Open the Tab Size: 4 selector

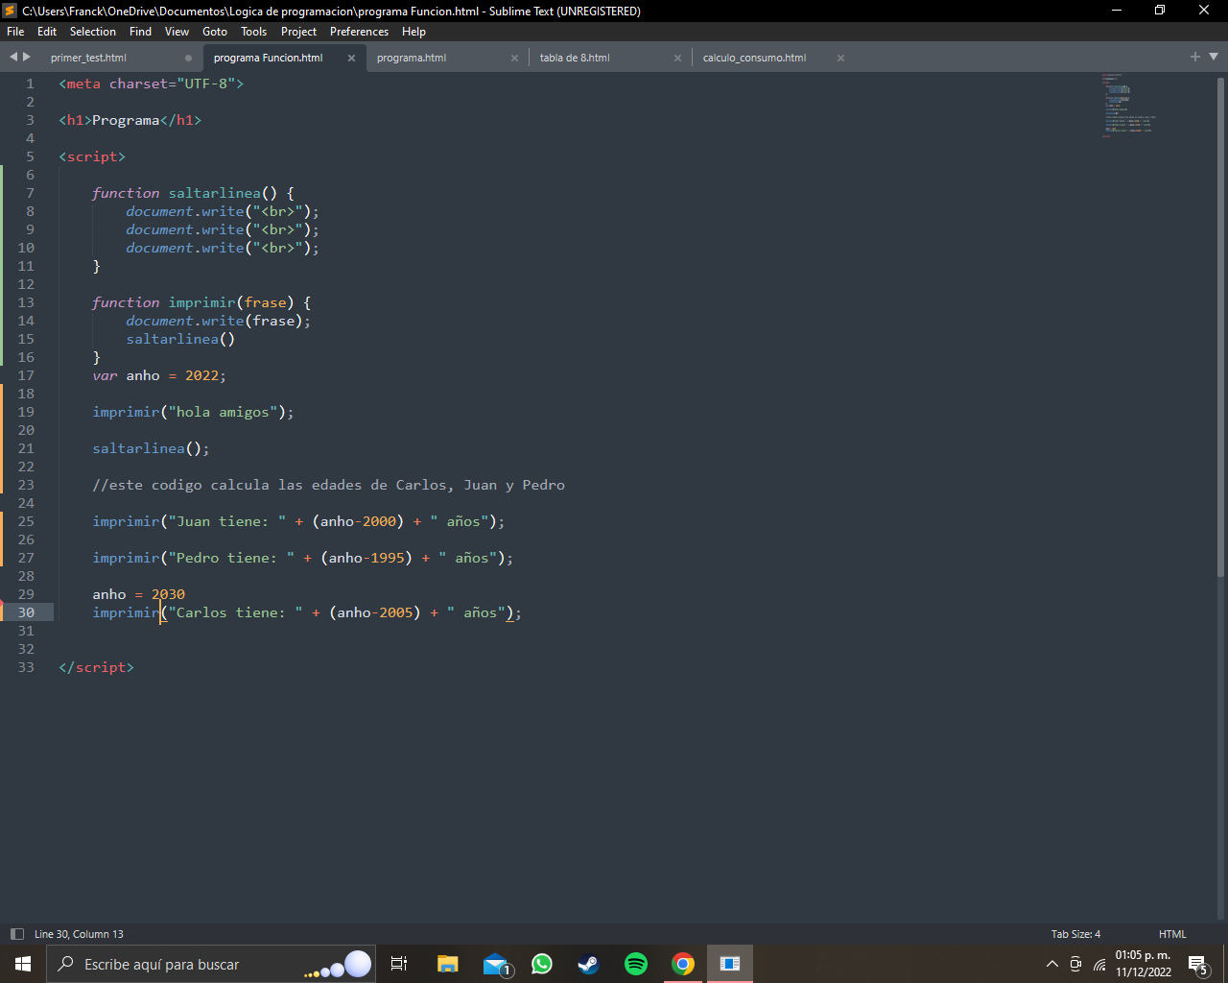coord(1075,934)
